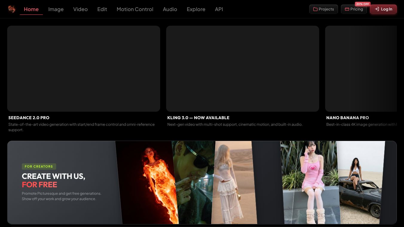Click the Kling multi-shot support description

coord(235,125)
